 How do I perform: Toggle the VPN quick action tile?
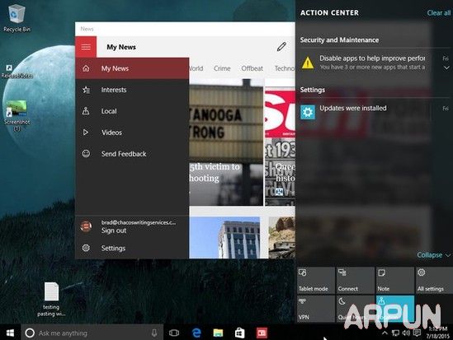point(316,308)
